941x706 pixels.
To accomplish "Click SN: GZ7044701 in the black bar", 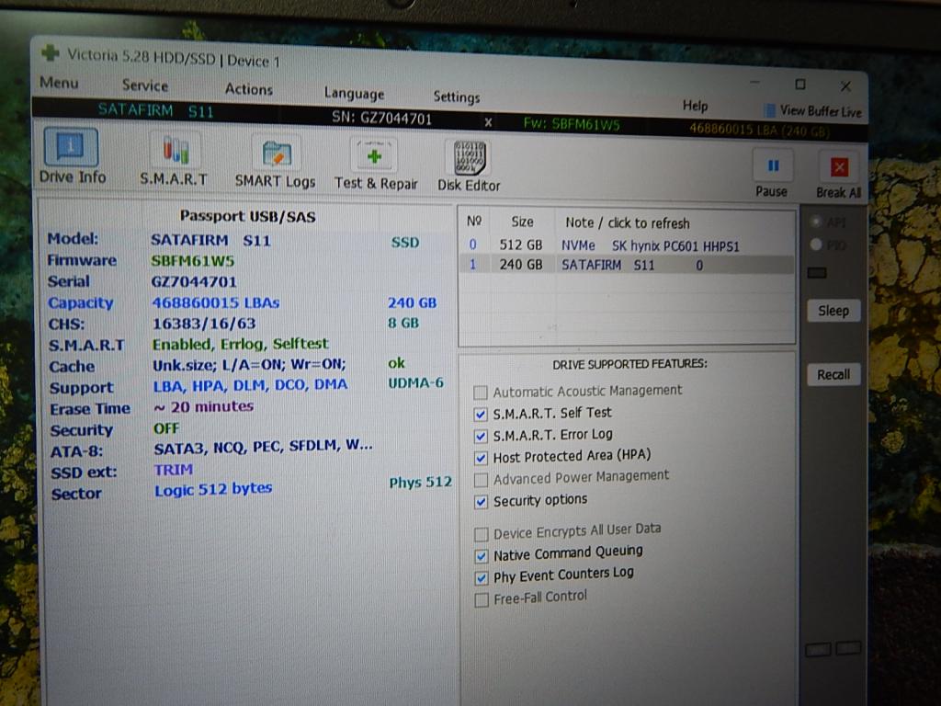I will pyautogui.click(x=381, y=119).
